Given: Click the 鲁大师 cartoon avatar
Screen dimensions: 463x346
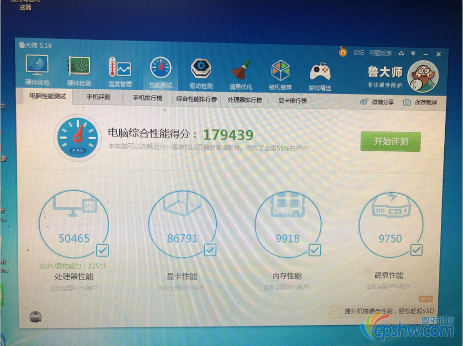Looking at the screenshot, I should (x=423, y=77).
